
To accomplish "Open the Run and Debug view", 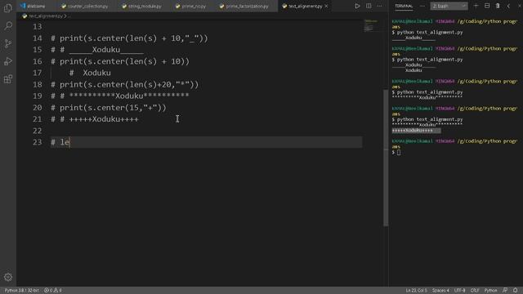I will [x=8, y=61].
